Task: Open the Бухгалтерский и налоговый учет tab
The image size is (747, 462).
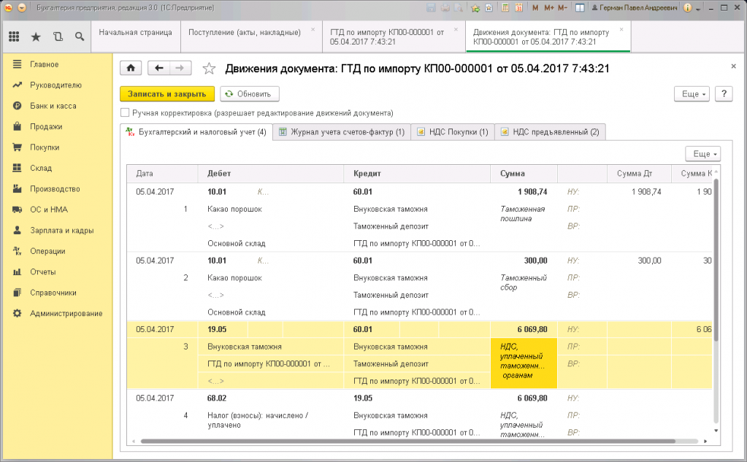Action: pos(196,132)
